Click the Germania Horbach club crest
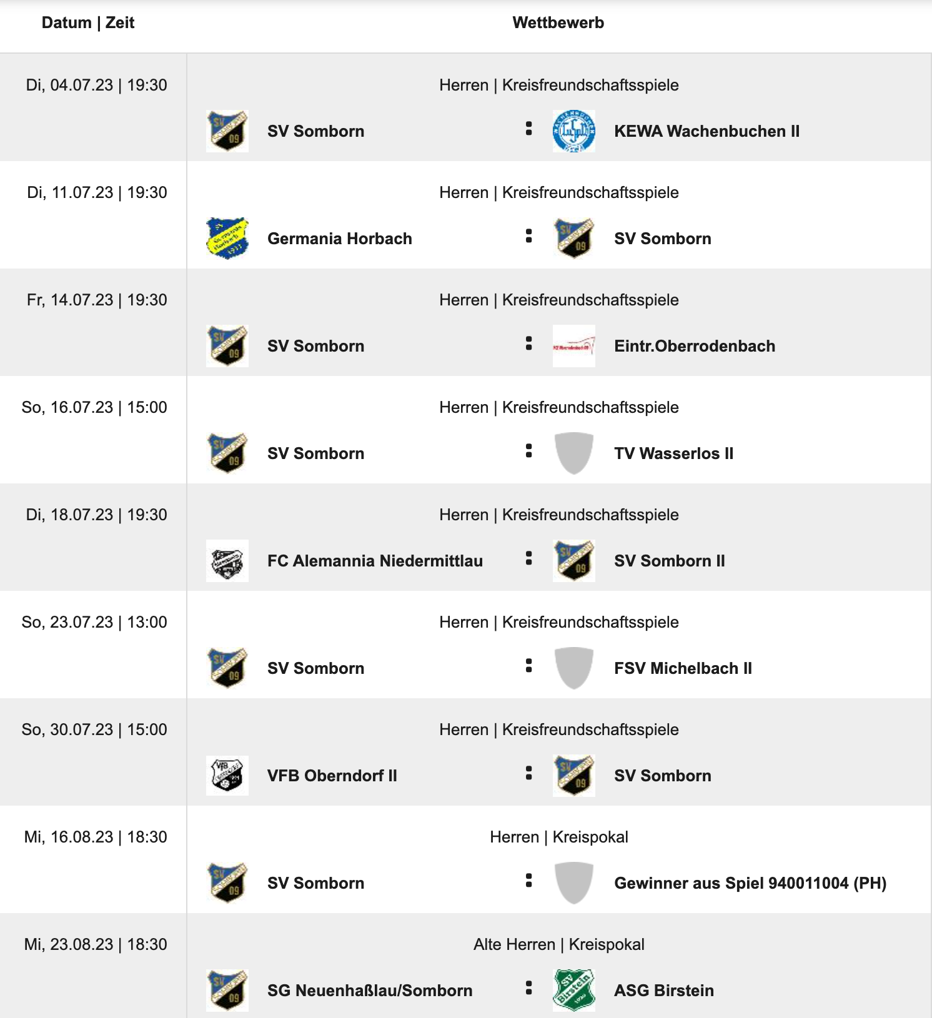Viewport: 932px width, 1018px height. [x=227, y=239]
